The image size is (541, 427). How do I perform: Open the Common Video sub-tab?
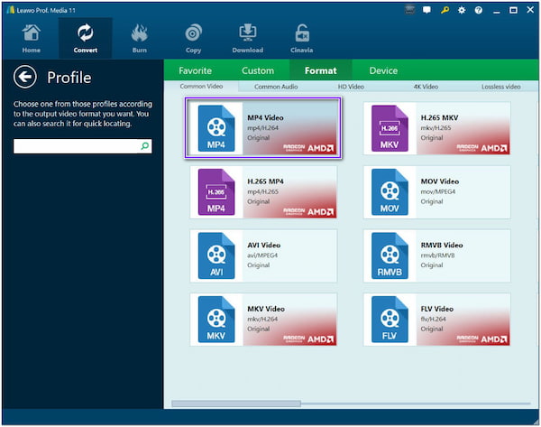(201, 87)
